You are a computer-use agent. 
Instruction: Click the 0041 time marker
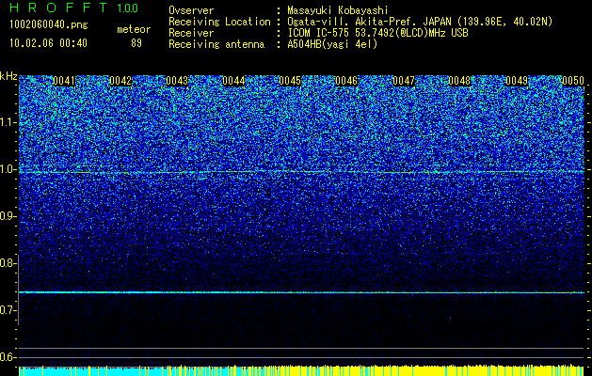point(64,81)
